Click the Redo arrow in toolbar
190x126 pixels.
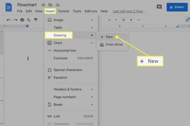click(x=15, y=20)
